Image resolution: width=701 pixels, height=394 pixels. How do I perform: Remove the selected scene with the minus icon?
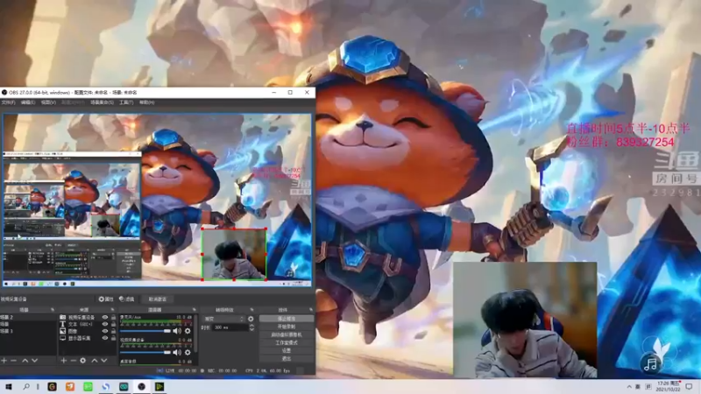pos(14,361)
